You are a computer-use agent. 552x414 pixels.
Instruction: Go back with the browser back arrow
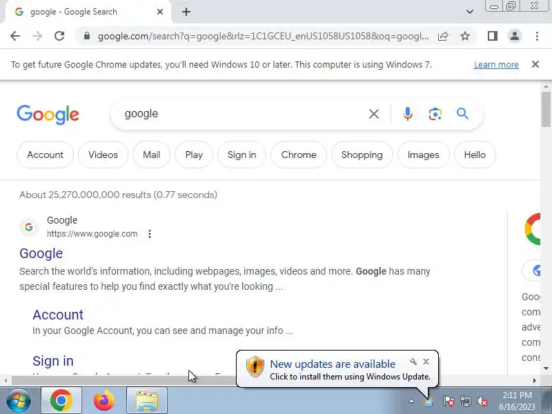click(15, 36)
